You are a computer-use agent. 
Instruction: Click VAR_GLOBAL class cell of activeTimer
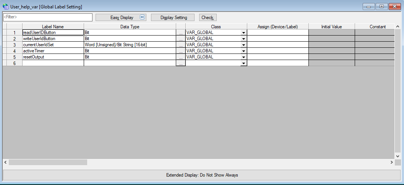[213, 51]
